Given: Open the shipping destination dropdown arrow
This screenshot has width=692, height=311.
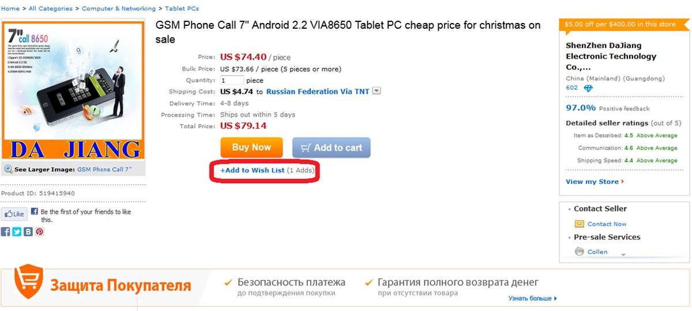Looking at the screenshot, I should click(377, 91).
